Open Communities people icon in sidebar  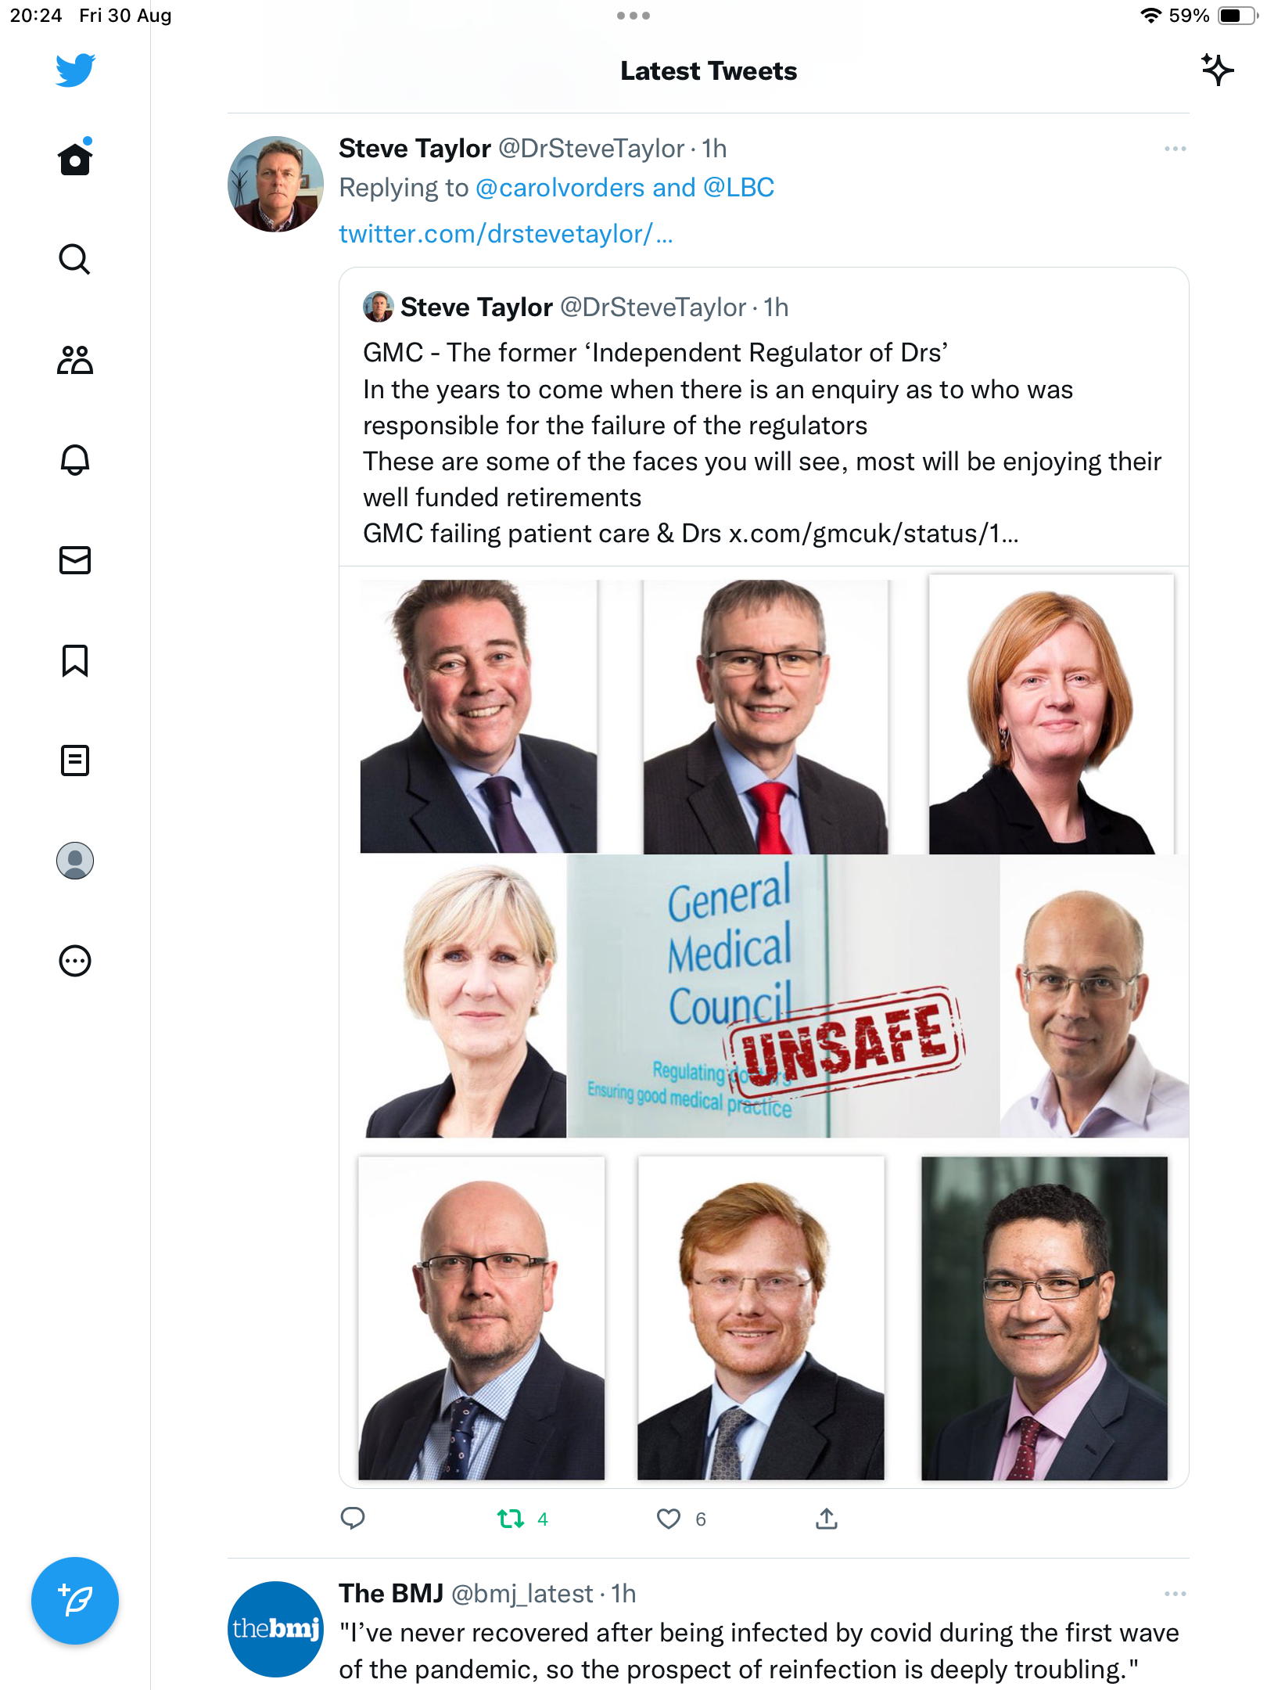(75, 360)
